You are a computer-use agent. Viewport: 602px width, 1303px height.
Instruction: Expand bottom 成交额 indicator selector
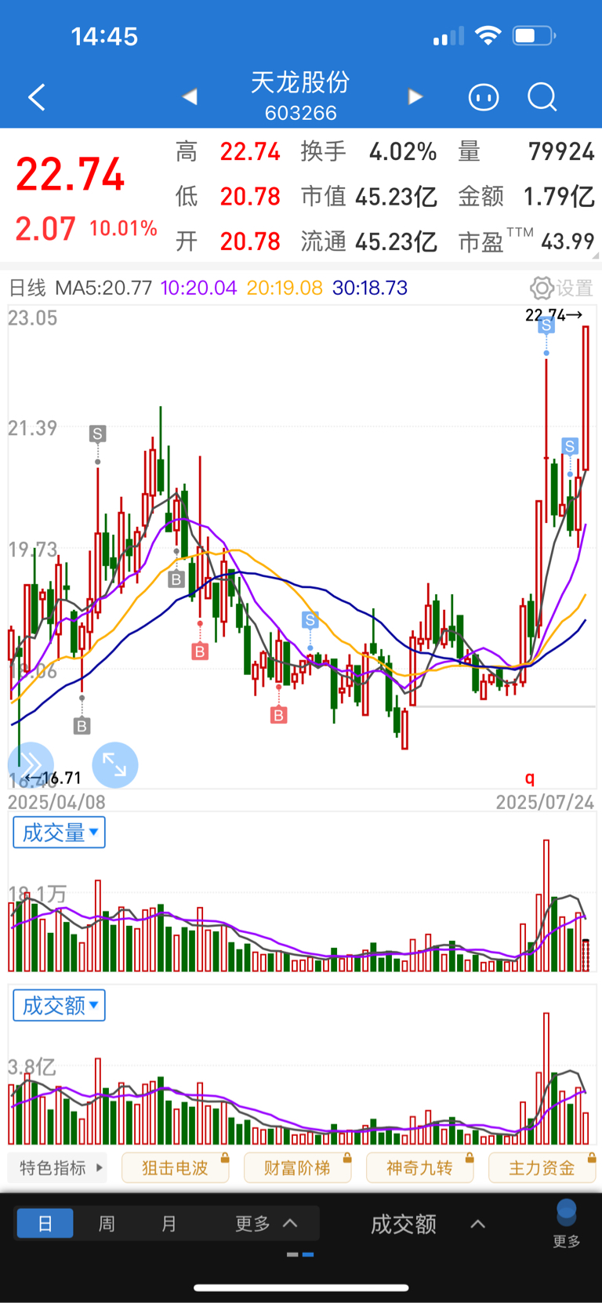(428, 1224)
